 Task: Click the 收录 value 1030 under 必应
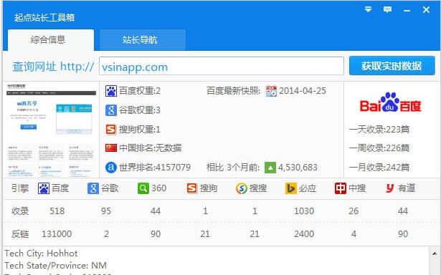click(x=304, y=211)
